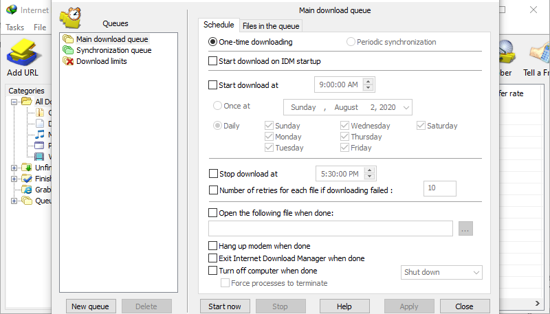Click the number of retries input field

439,188
